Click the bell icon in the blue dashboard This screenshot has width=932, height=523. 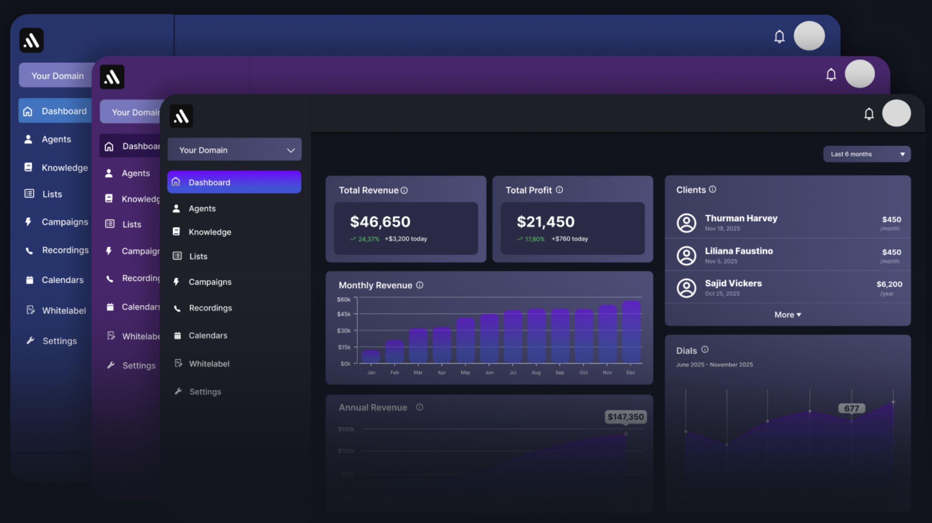click(779, 37)
